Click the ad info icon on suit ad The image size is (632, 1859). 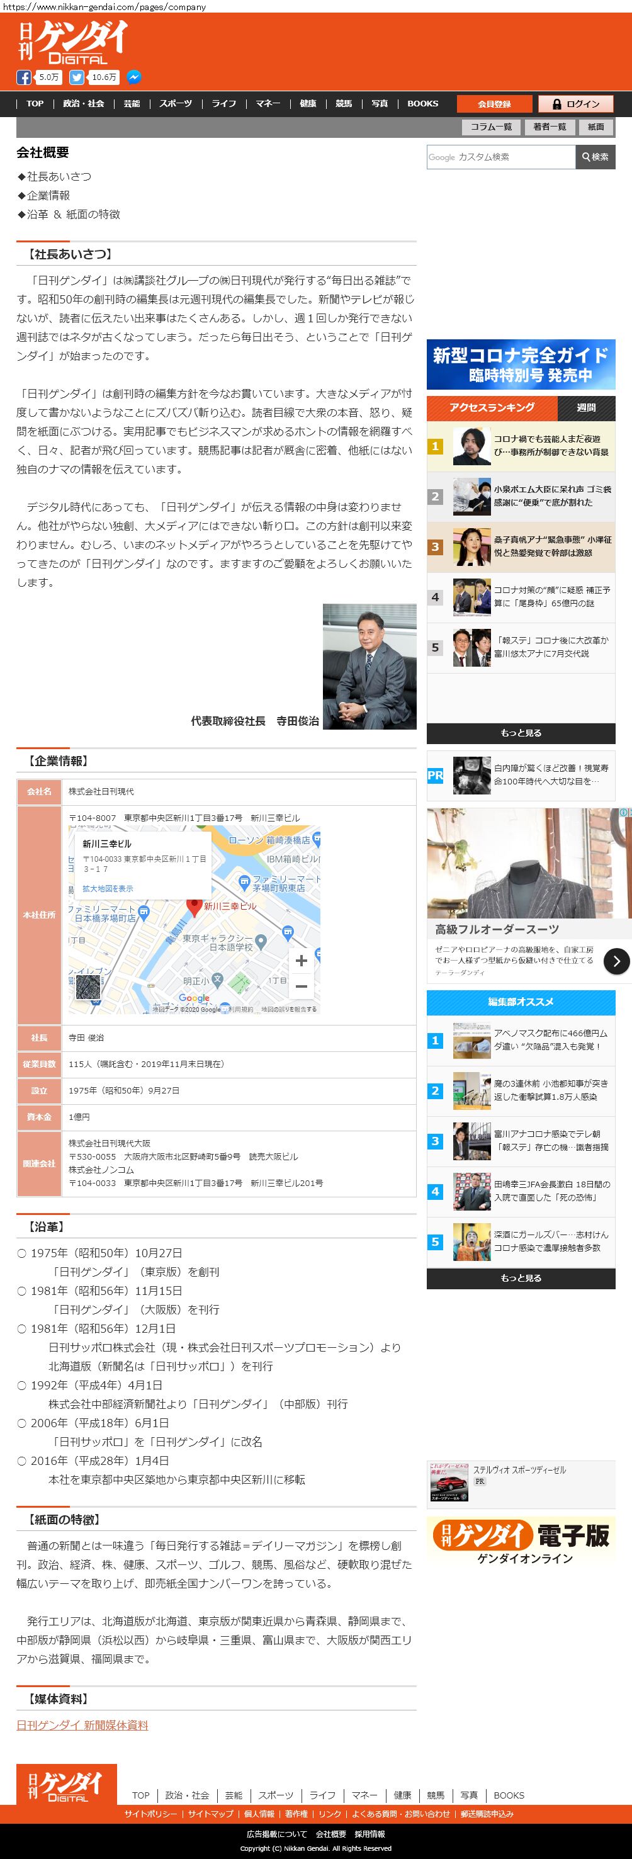point(623,813)
